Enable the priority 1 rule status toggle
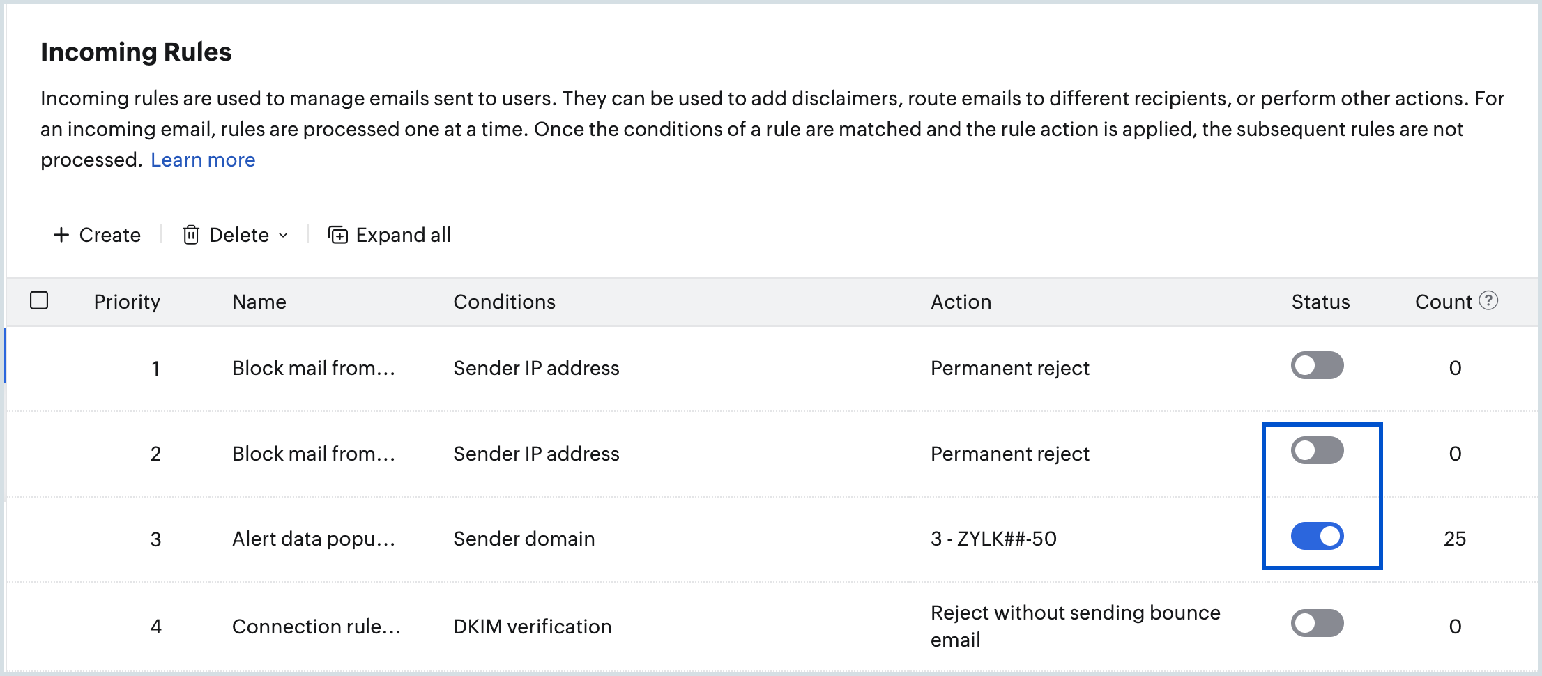Viewport: 1542px width, 676px height. pyautogui.click(x=1317, y=365)
